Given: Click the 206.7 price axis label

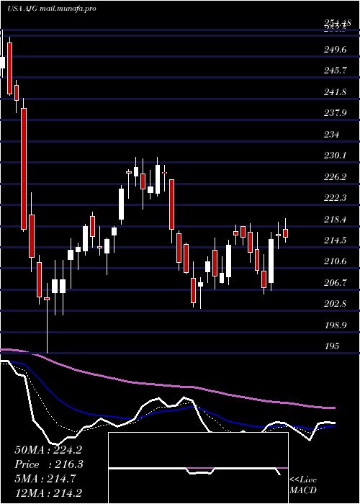Looking at the screenshot, I should click(336, 283).
